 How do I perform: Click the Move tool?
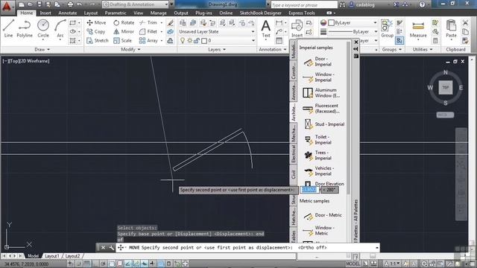(96, 22)
